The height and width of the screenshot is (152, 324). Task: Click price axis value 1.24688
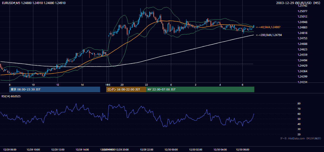pyautogui.click(x=302, y=44)
